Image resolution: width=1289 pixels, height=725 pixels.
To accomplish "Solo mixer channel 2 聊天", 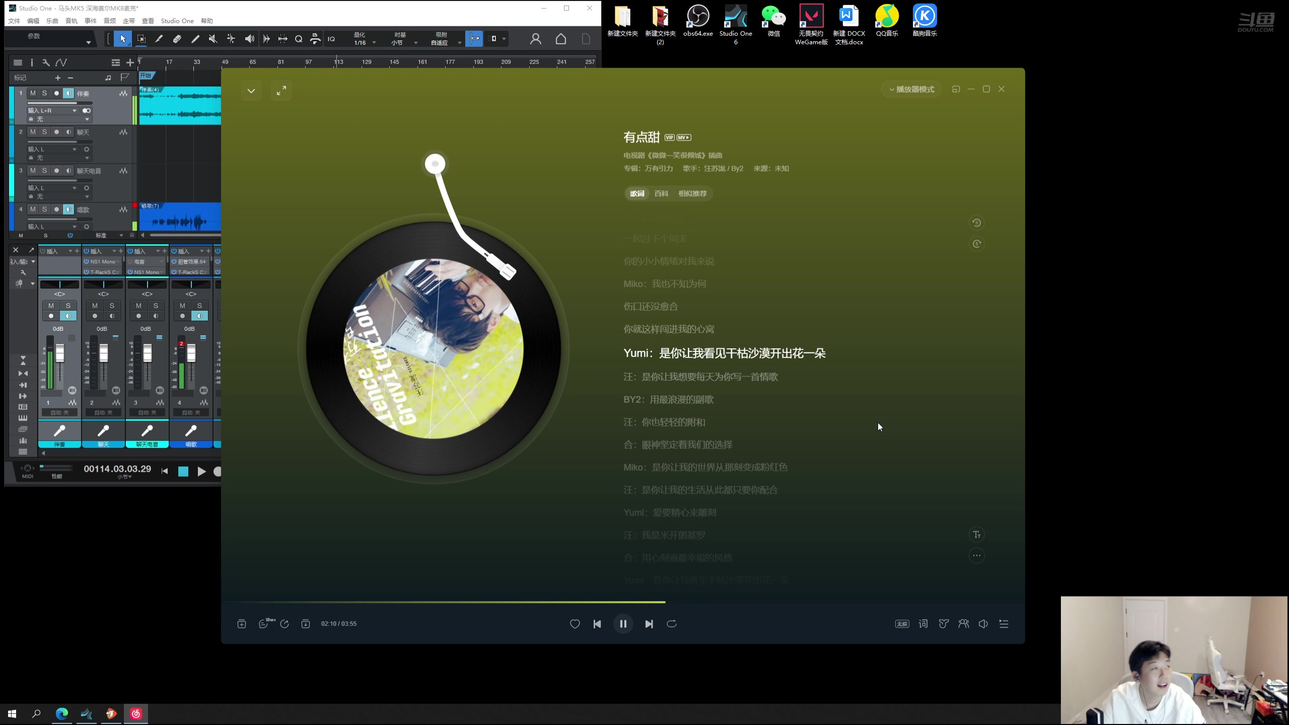I will click(112, 306).
